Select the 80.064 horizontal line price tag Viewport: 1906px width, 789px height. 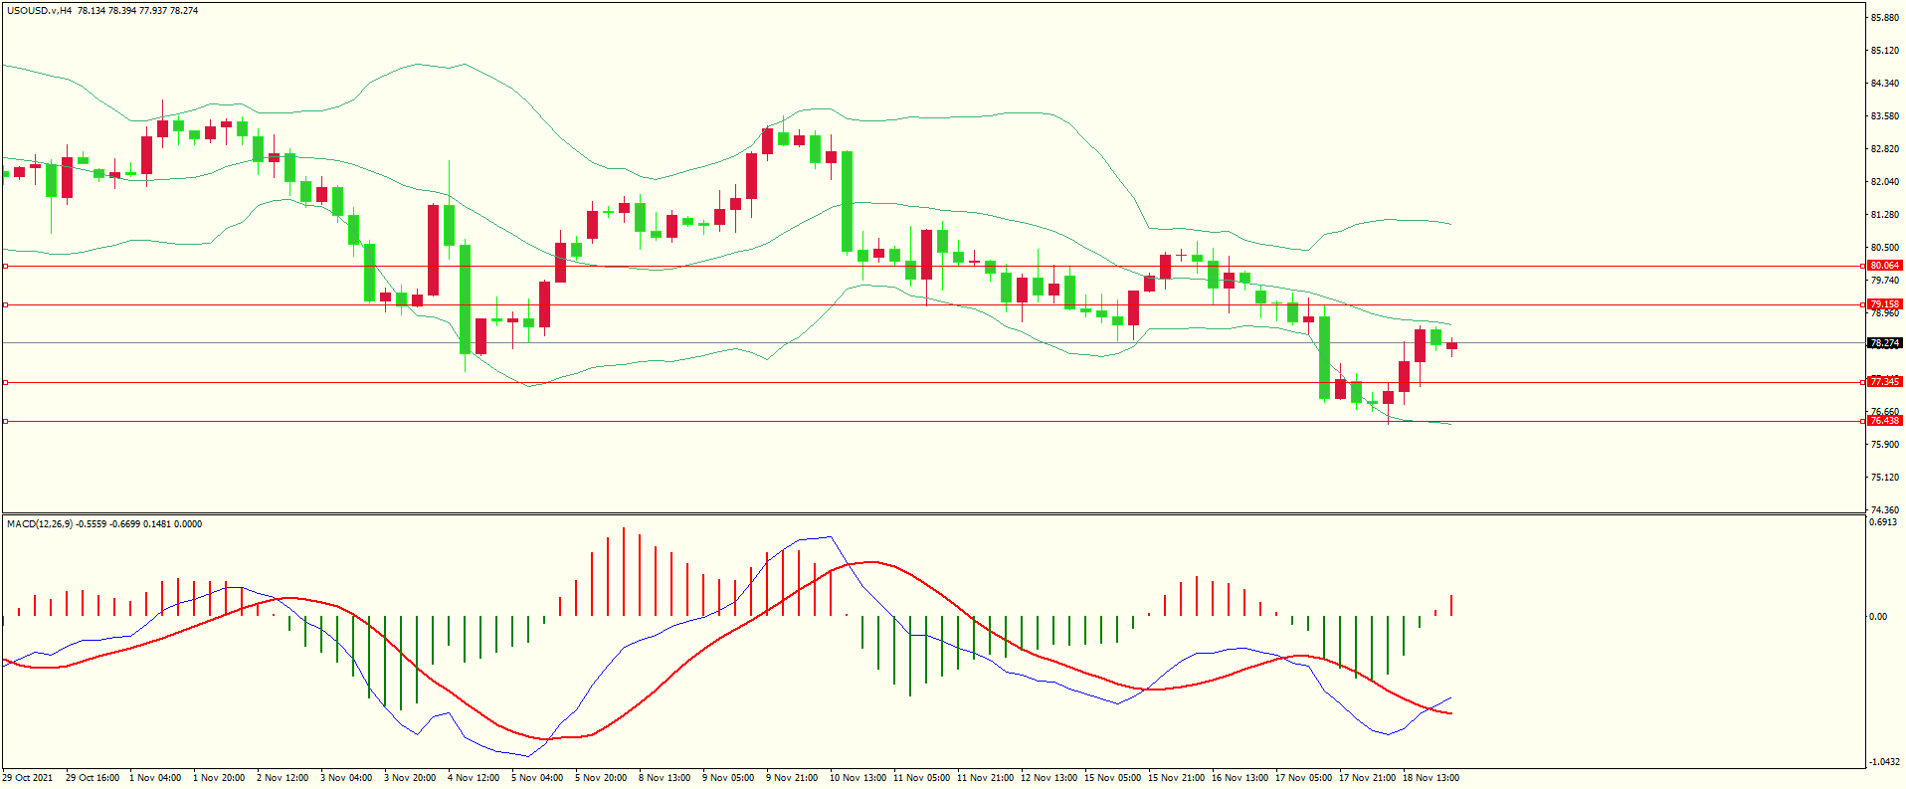[x=1884, y=266]
